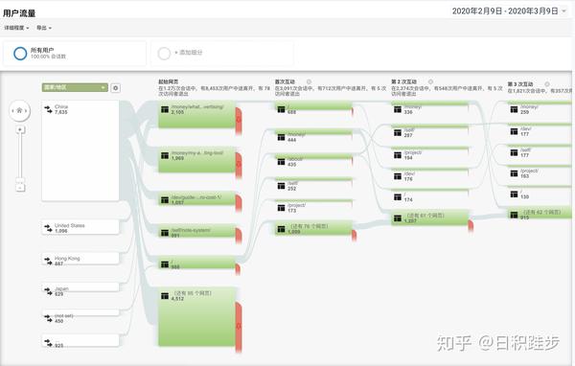
Task: Click the United States node arrow icon
Action: [49, 228]
